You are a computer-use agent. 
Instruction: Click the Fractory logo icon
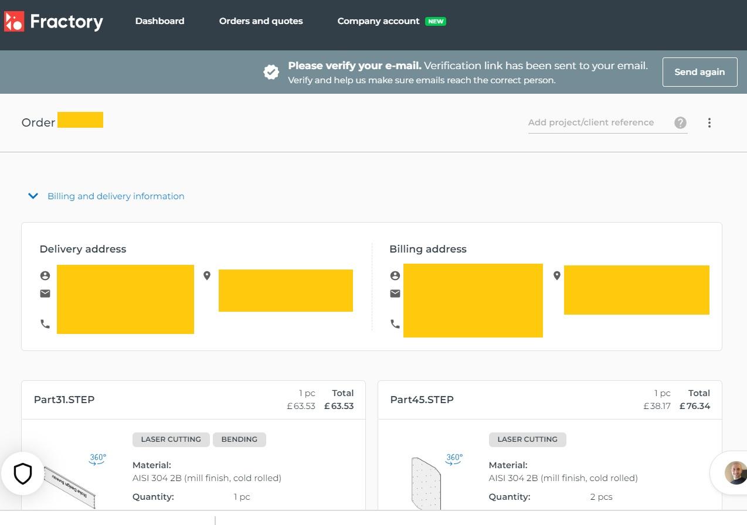pyautogui.click(x=14, y=22)
